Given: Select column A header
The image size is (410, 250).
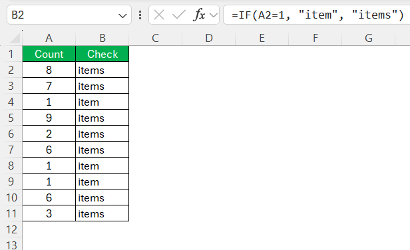Looking at the screenshot, I should [49, 38].
